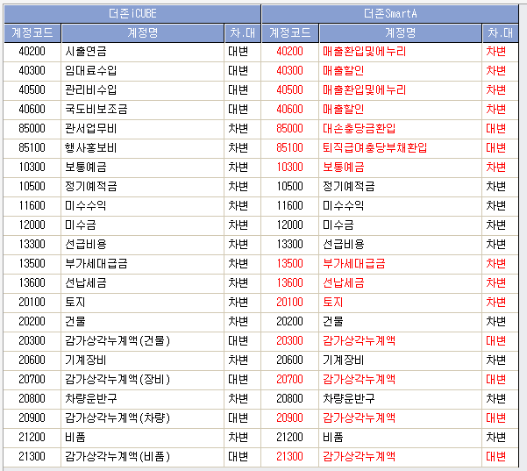Click the 국도비보조금 account name cell
Viewport: 527px width, 471px height.
tap(143, 110)
